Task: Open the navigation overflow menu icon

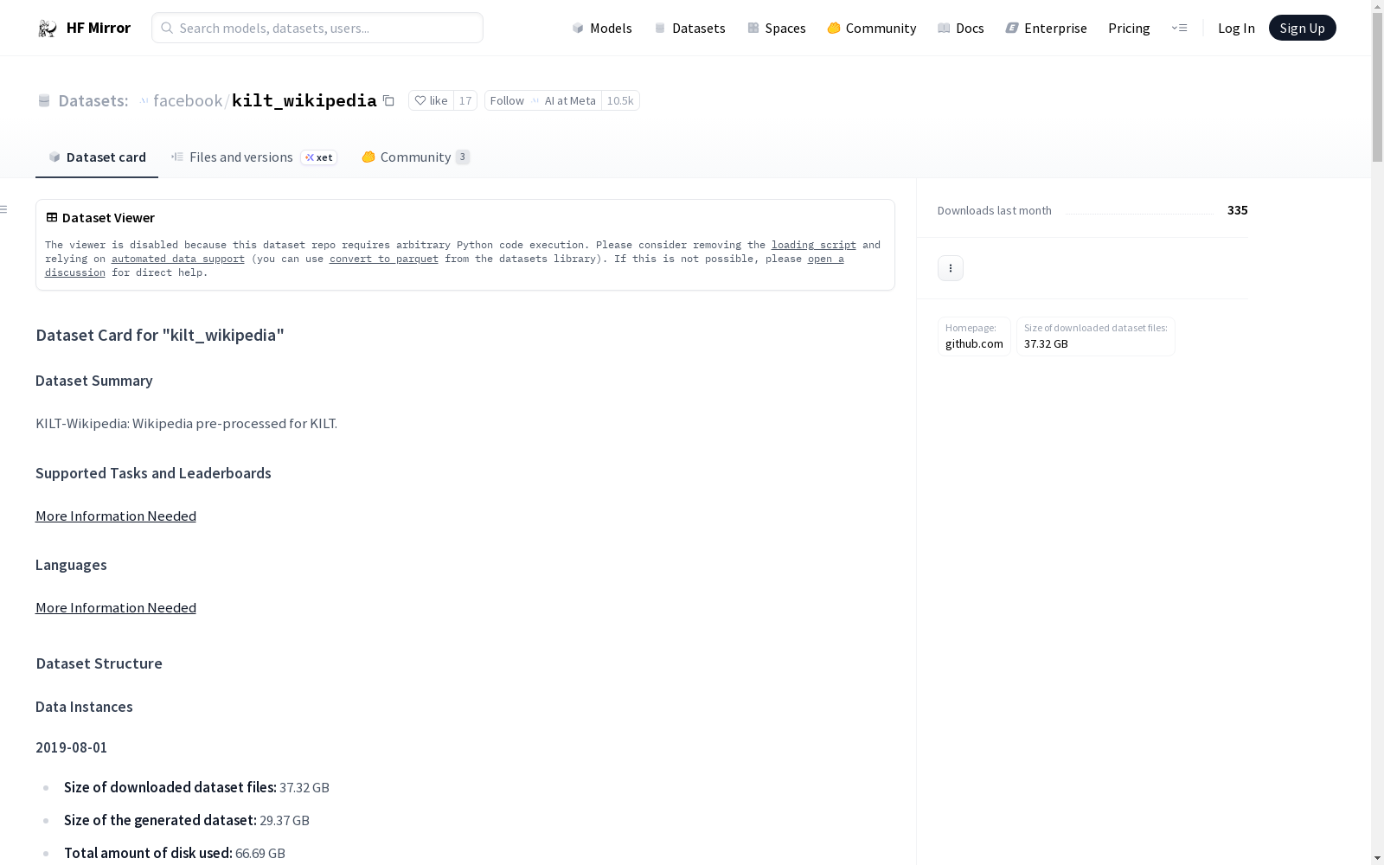Action: click(1179, 28)
